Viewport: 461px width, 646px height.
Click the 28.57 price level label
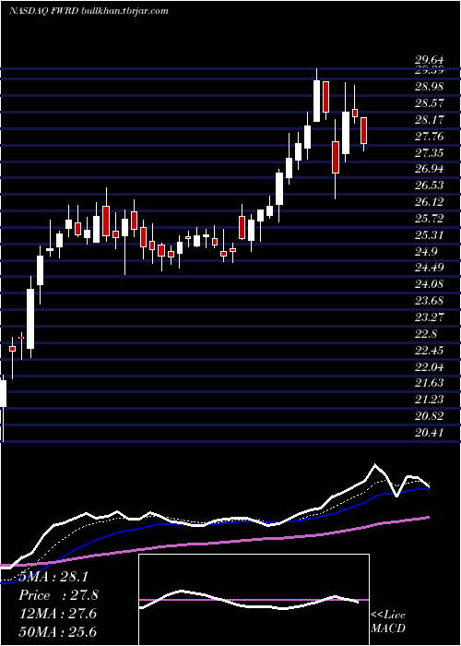(429, 103)
